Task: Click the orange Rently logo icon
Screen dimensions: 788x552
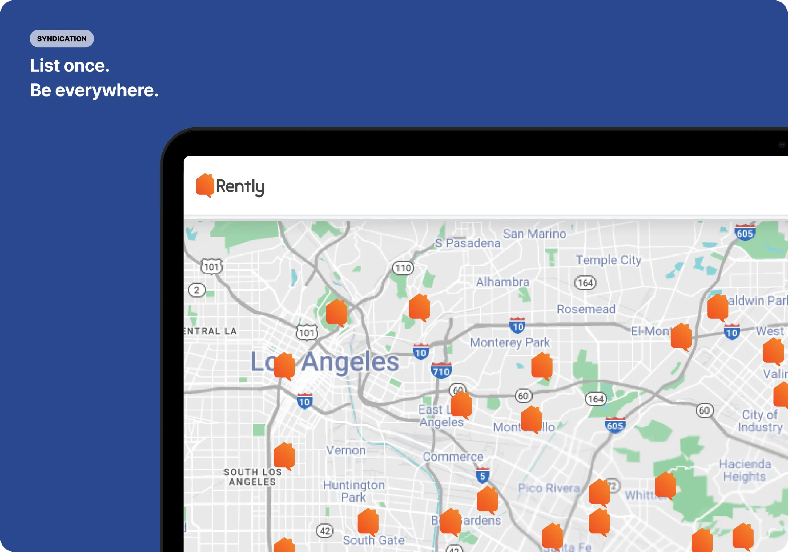Action: tap(205, 186)
